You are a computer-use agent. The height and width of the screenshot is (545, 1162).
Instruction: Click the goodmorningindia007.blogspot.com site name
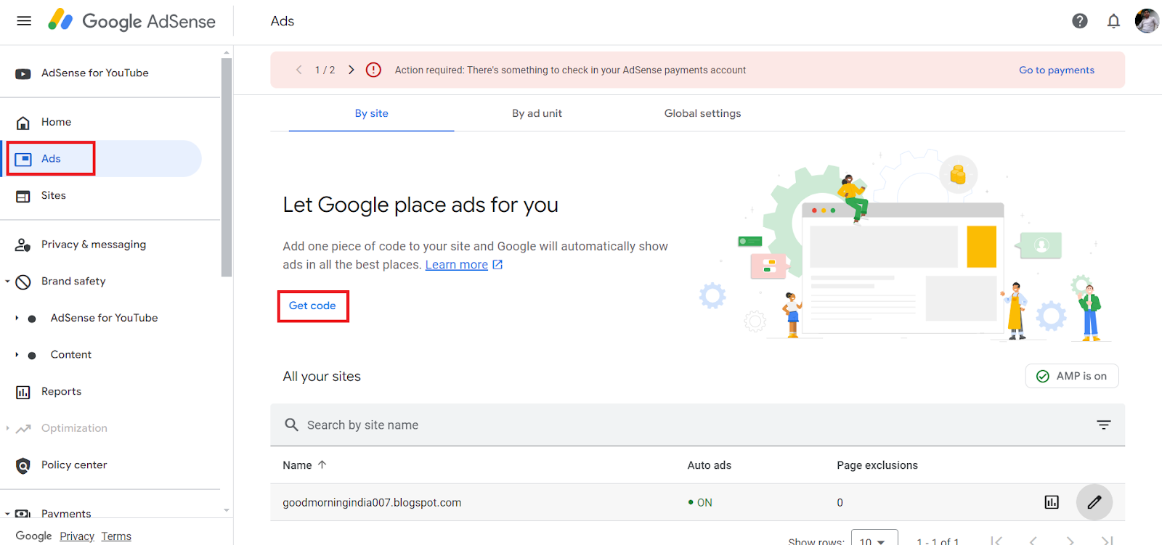click(372, 502)
